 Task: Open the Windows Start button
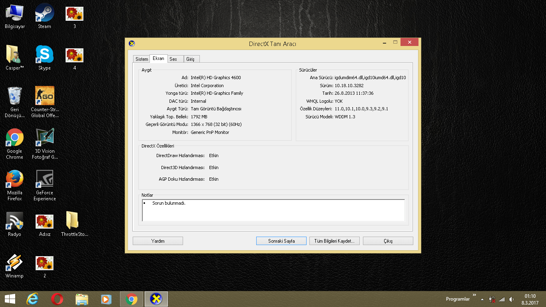click(x=10, y=299)
